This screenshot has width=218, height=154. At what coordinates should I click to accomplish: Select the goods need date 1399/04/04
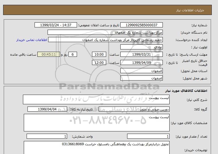point(47,109)
